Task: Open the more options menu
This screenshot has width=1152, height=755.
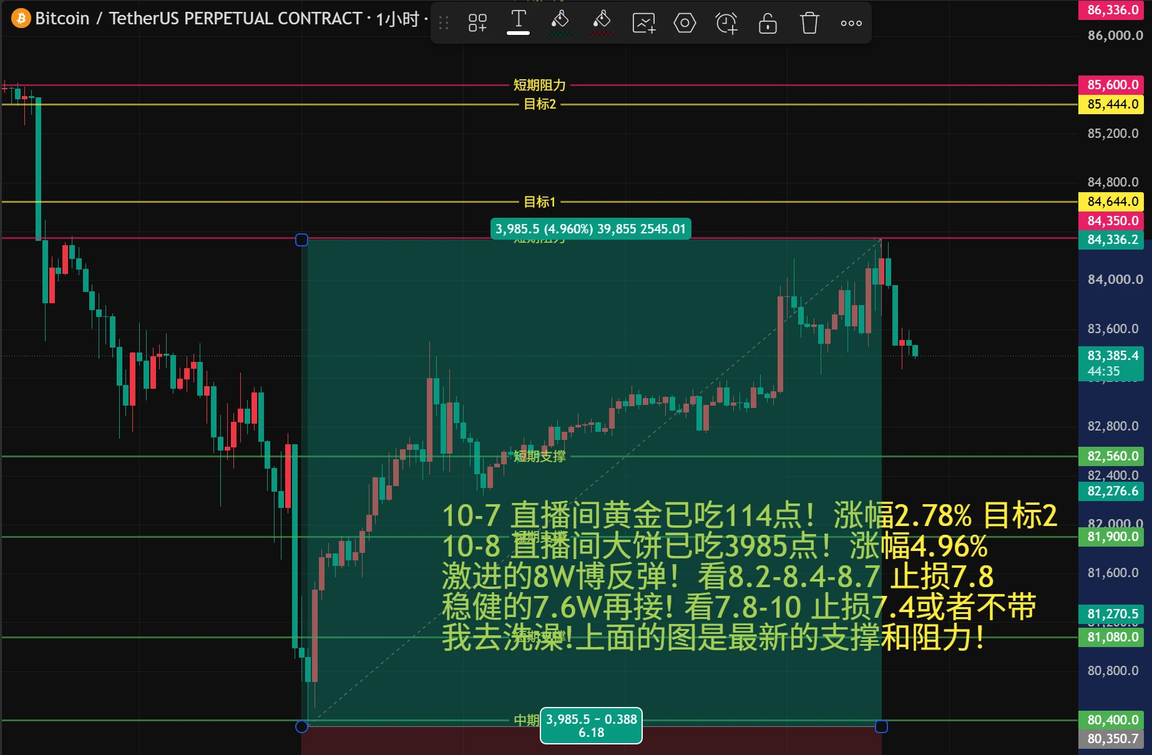Action: tap(851, 23)
